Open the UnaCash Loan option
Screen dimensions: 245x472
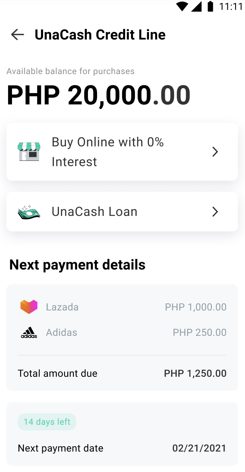click(x=122, y=212)
